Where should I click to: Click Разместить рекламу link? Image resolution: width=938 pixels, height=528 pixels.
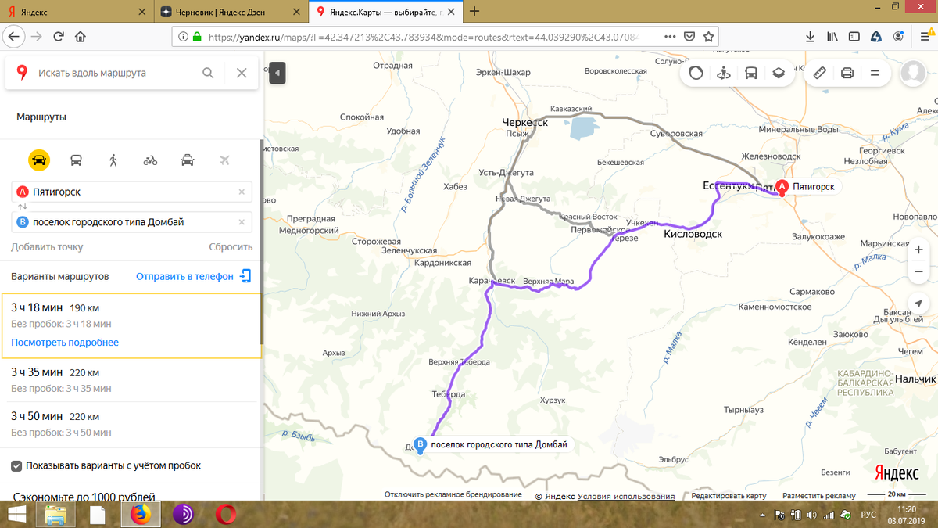pyautogui.click(x=819, y=496)
